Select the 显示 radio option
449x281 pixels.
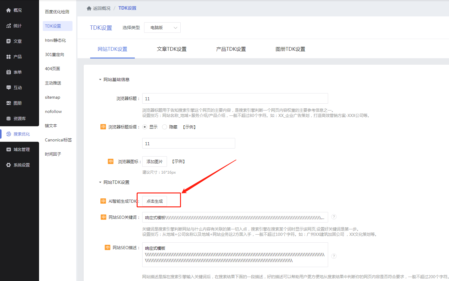(145, 127)
